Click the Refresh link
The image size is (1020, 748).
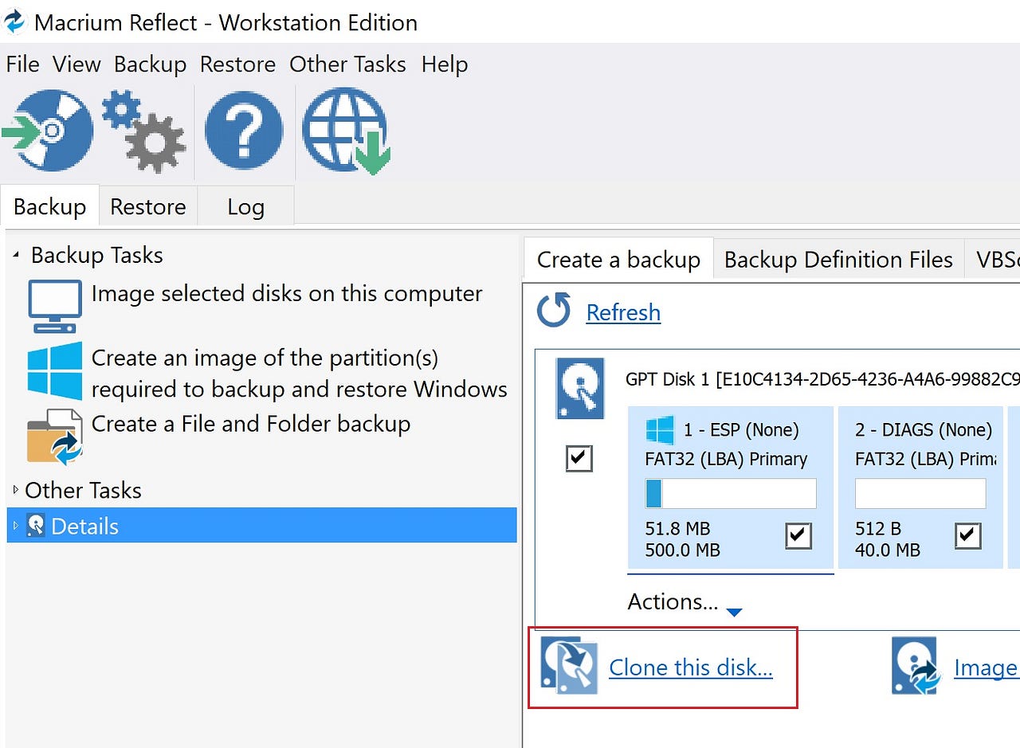click(x=623, y=312)
